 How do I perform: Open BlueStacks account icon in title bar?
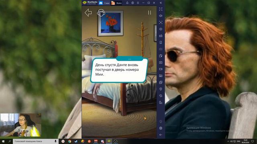click(x=133, y=3)
